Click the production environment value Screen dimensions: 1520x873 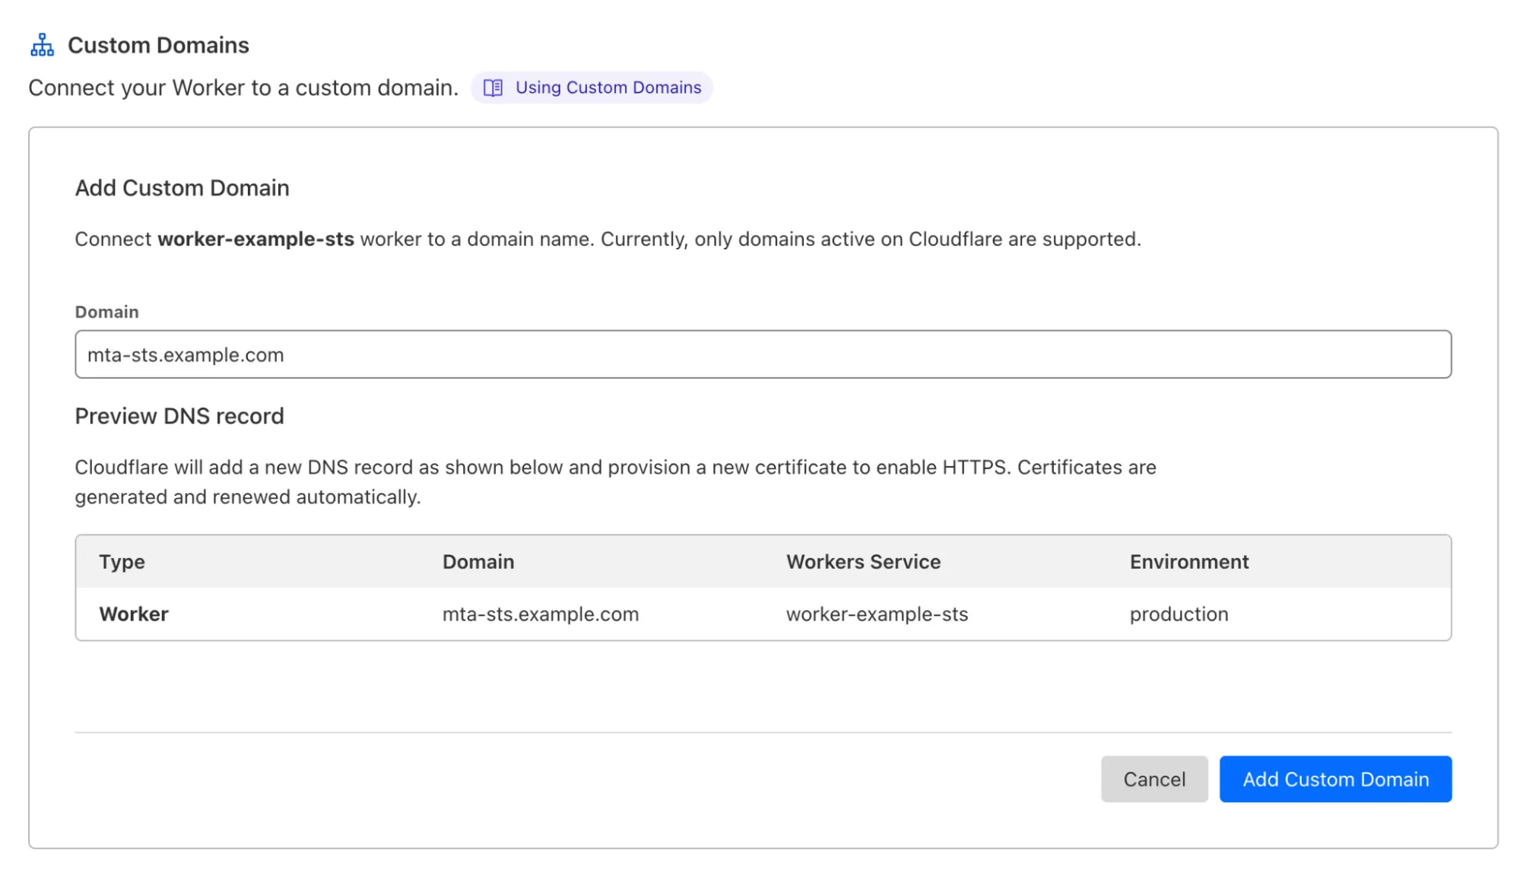[x=1179, y=614]
